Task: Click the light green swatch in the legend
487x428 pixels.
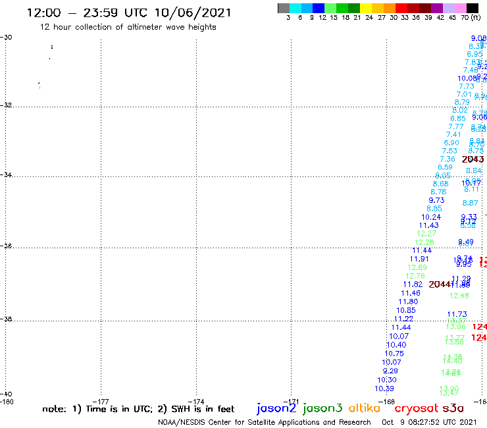Action: (x=330, y=8)
